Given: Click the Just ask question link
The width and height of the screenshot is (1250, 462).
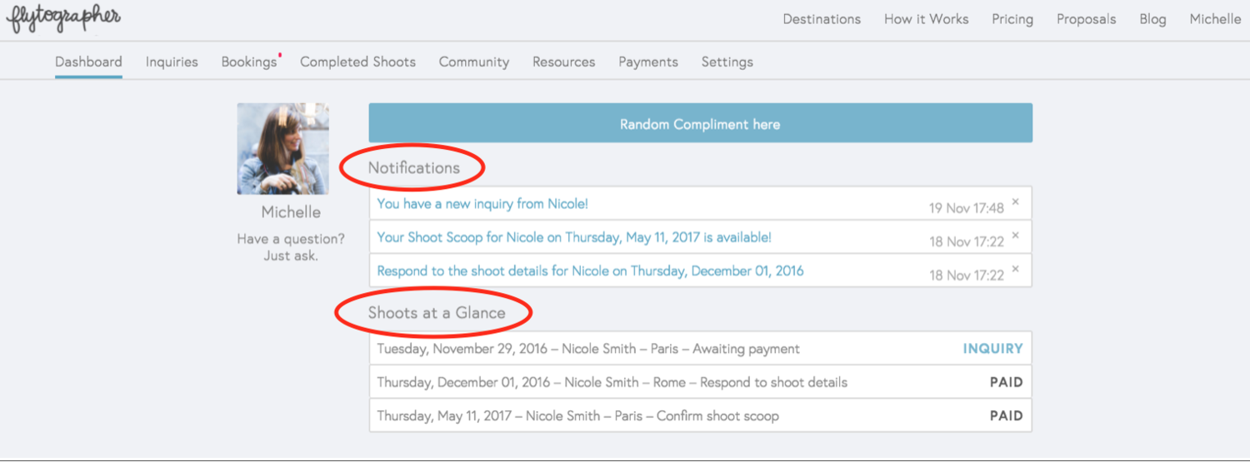Looking at the screenshot, I should [x=291, y=256].
